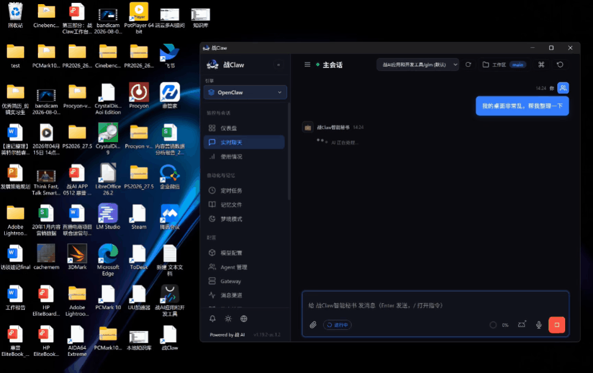Select the 战AI应用和开发工具 desktop shortcut
593x373 pixels.
tap(170, 300)
